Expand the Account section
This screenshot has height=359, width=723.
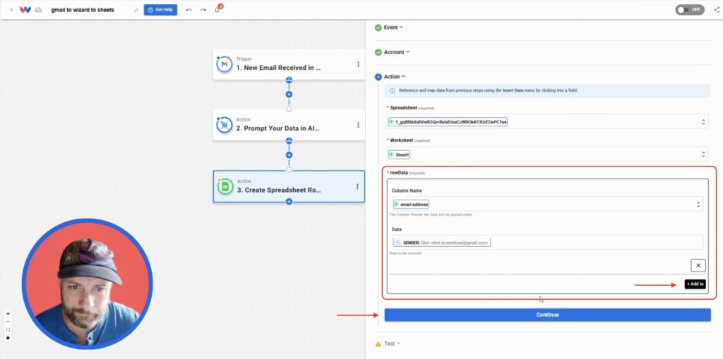[x=397, y=52]
